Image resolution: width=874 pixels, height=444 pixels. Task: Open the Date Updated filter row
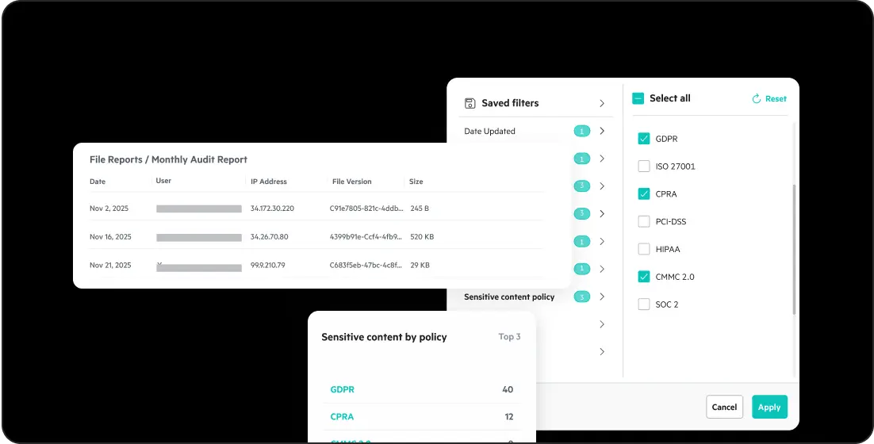click(535, 131)
